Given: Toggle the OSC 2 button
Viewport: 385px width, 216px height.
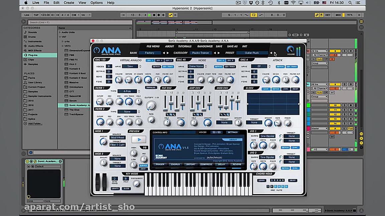Looking at the screenshot, I should point(159,60).
